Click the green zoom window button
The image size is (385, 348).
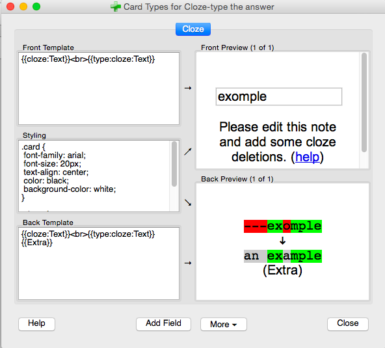click(x=36, y=7)
